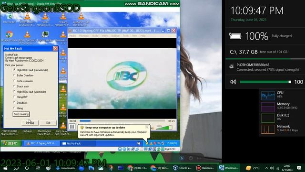Close the Keep your computer up to date balloon
This screenshot has height=172, width=305.
pyautogui.click(x=147, y=127)
